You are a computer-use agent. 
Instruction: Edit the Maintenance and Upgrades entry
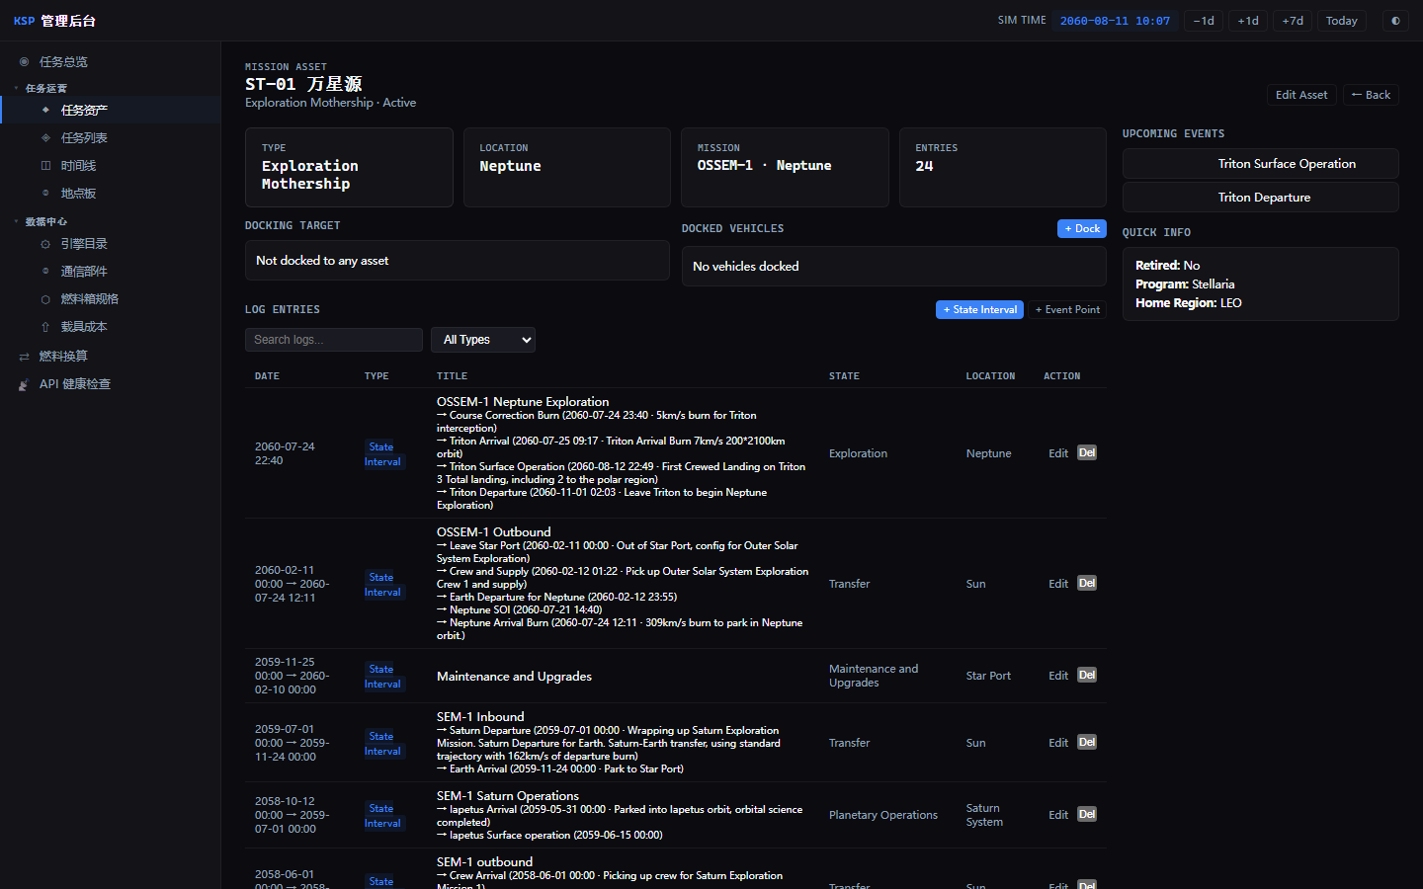[1058, 676]
